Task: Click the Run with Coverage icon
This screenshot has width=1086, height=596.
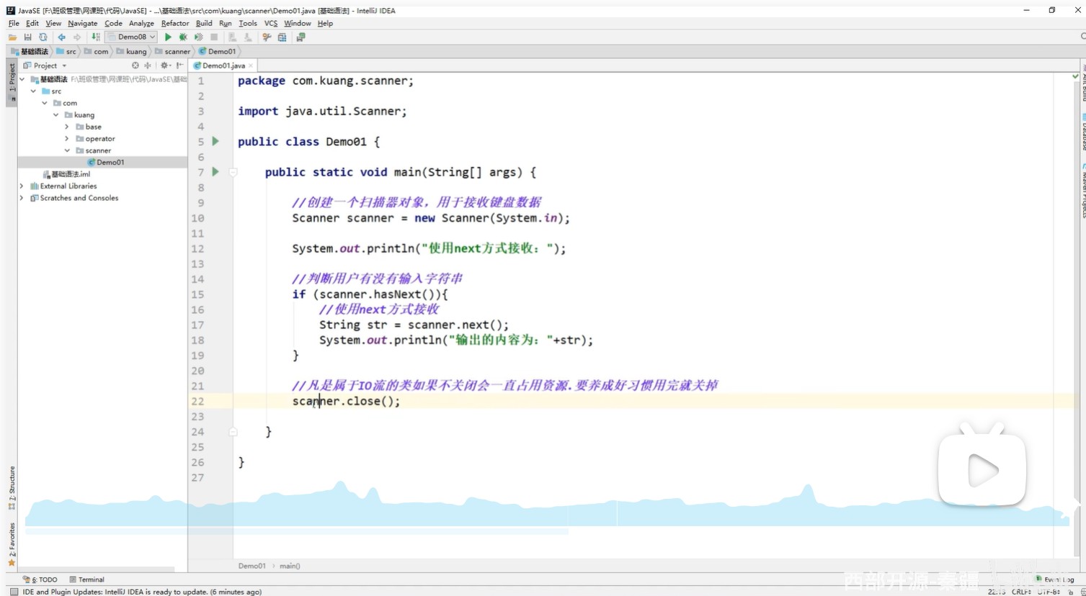Action: pos(198,37)
